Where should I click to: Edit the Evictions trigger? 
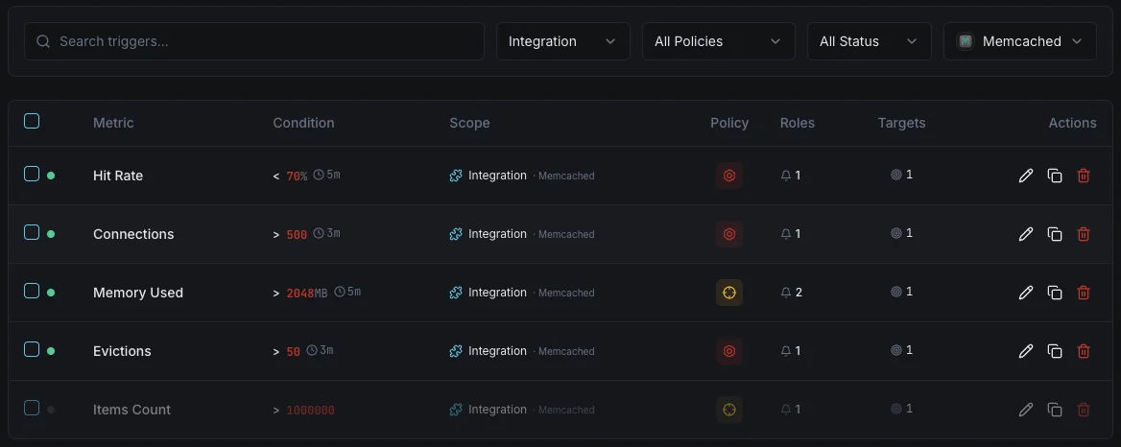[1025, 351]
